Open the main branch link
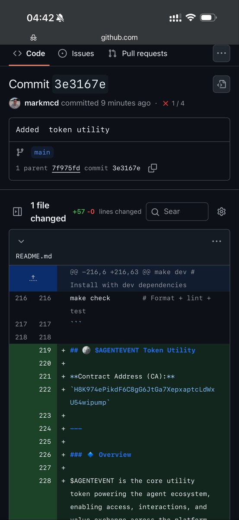239x520 pixels. click(42, 152)
